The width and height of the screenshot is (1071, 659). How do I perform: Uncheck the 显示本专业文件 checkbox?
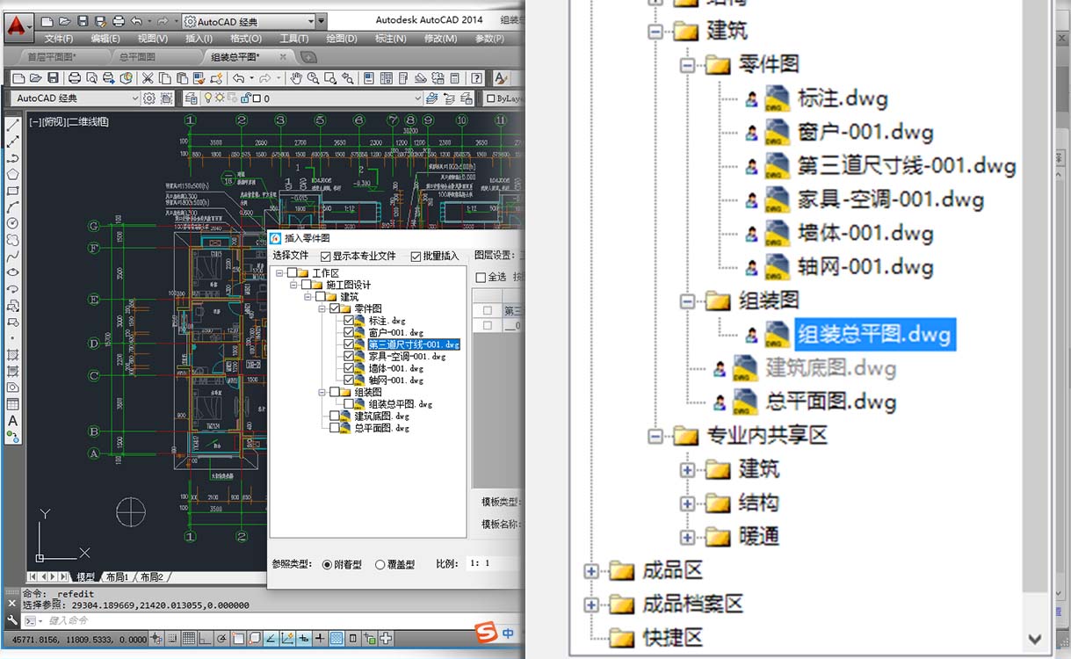point(326,257)
